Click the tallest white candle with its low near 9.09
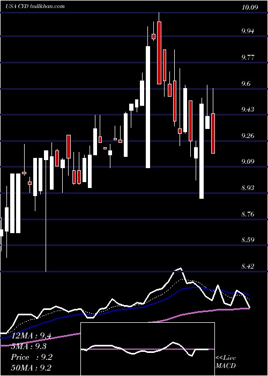 click(x=148, y=107)
